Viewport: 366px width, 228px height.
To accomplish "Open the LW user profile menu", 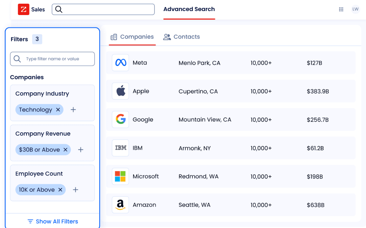I will coord(356,9).
